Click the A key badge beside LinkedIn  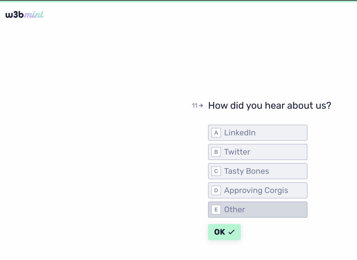coord(216,132)
